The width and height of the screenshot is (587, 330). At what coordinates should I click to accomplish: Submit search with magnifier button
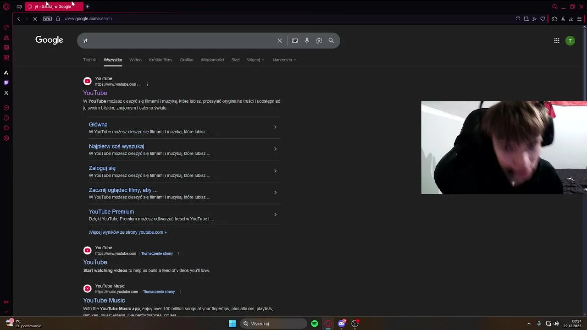pos(331,40)
